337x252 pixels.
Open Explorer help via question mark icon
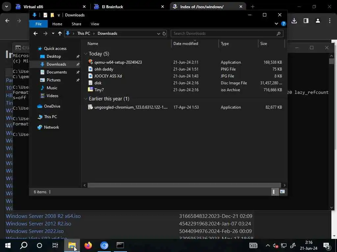284,24
